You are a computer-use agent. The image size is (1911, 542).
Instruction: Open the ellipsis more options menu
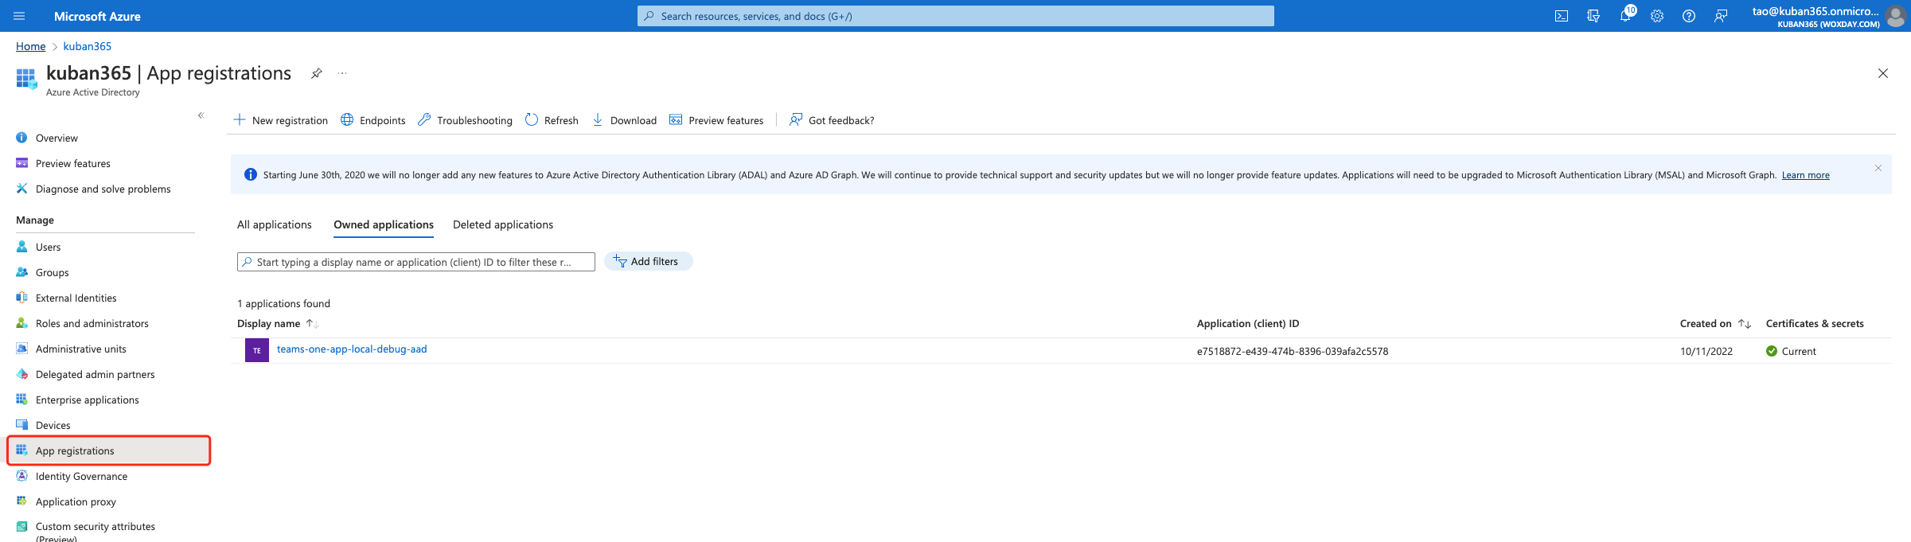click(x=342, y=73)
